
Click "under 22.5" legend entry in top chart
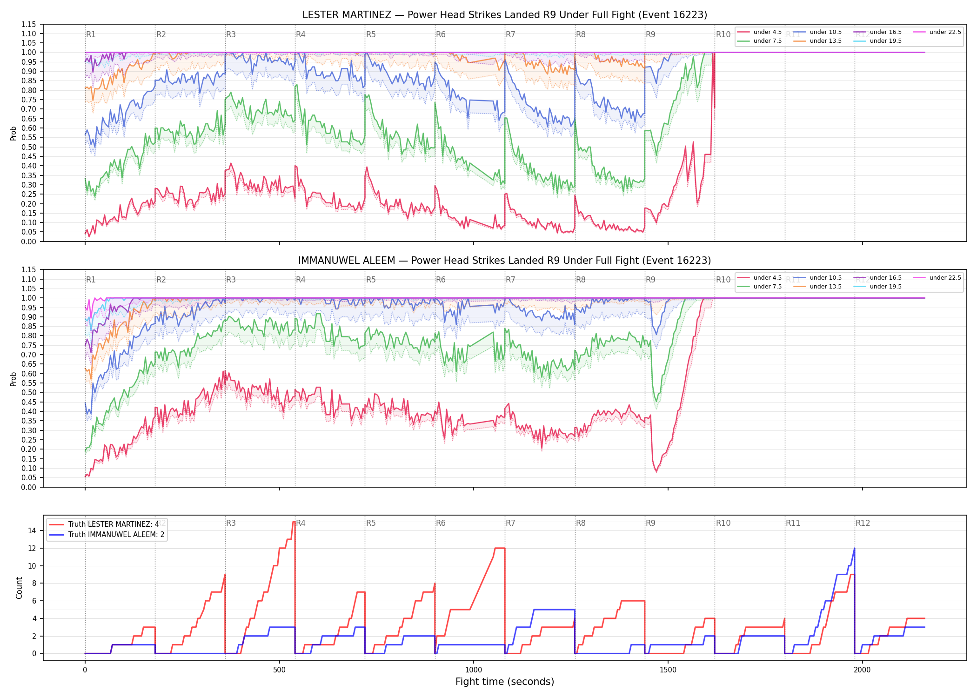(x=937, y=32)
